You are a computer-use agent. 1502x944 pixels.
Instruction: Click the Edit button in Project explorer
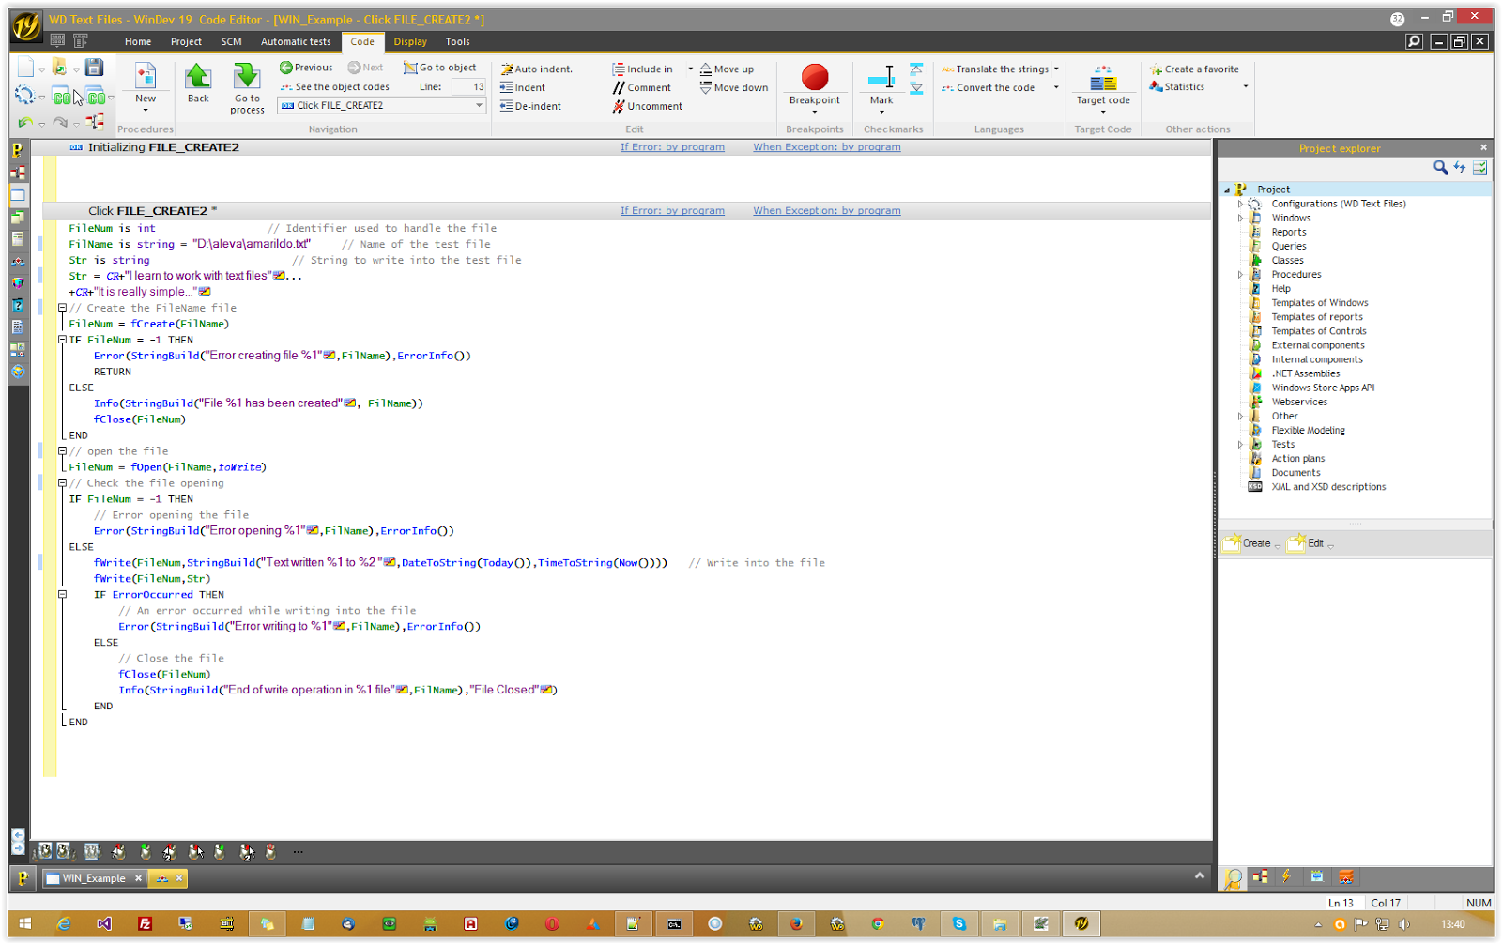point(1310,543)
